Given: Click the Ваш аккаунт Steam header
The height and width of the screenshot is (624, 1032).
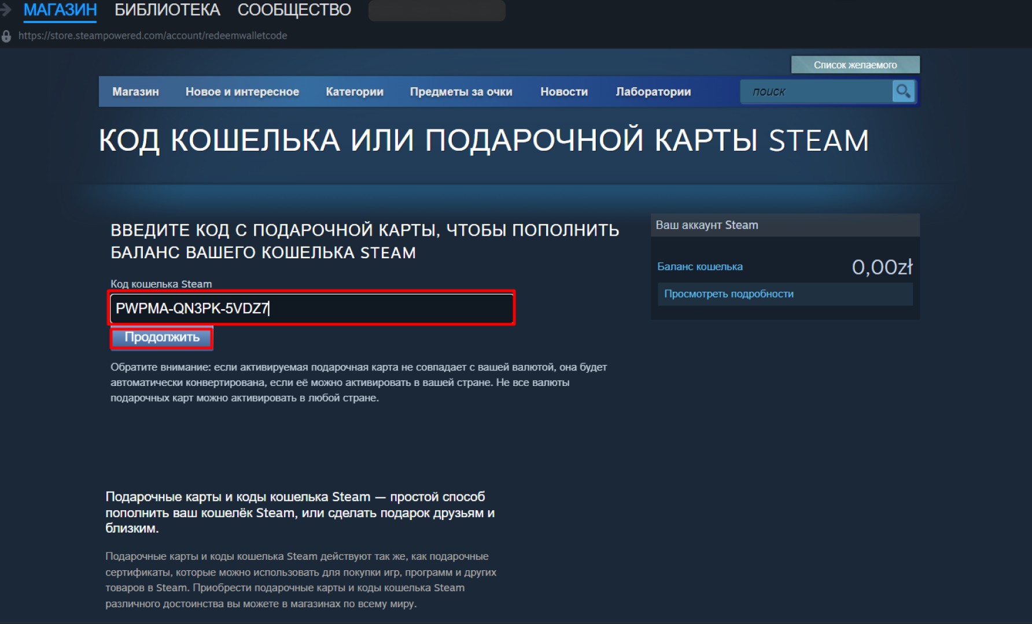Looking at the screenshot, I should point(785,225).
